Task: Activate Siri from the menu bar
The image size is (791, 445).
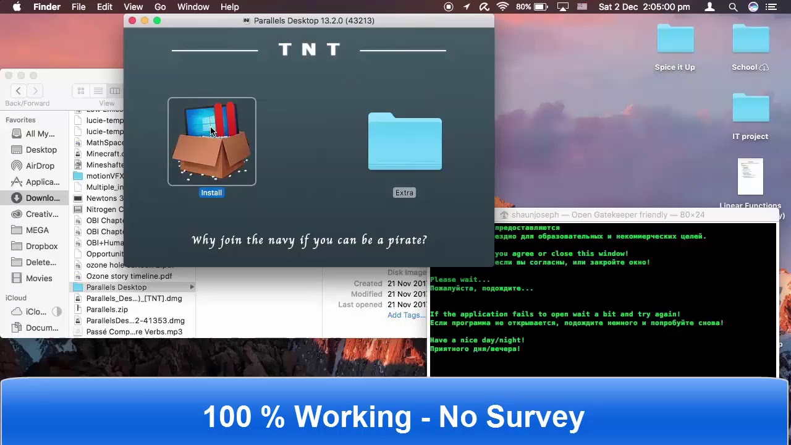Action: [x=753, y=7]
